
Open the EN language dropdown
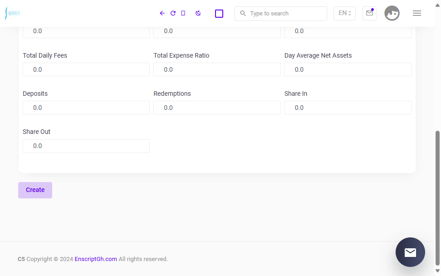(344, 13)
